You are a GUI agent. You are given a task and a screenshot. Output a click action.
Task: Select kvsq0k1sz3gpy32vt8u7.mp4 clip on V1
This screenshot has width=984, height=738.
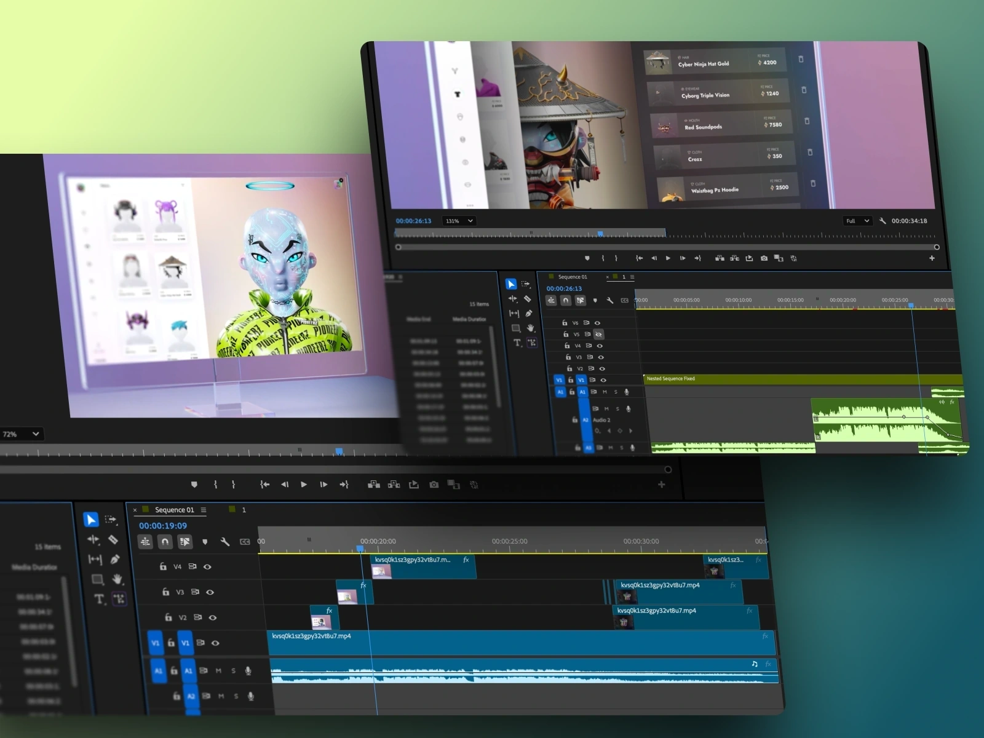point(522,643)
